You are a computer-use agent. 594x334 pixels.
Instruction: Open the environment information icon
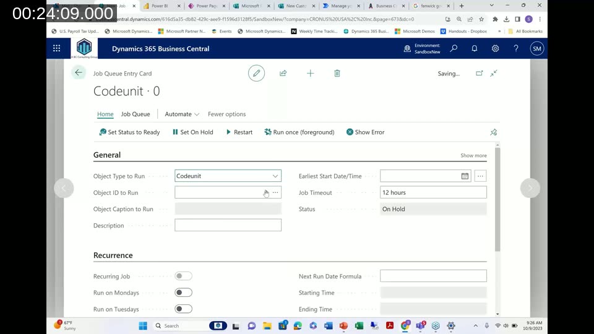click(x=407, y=48)
